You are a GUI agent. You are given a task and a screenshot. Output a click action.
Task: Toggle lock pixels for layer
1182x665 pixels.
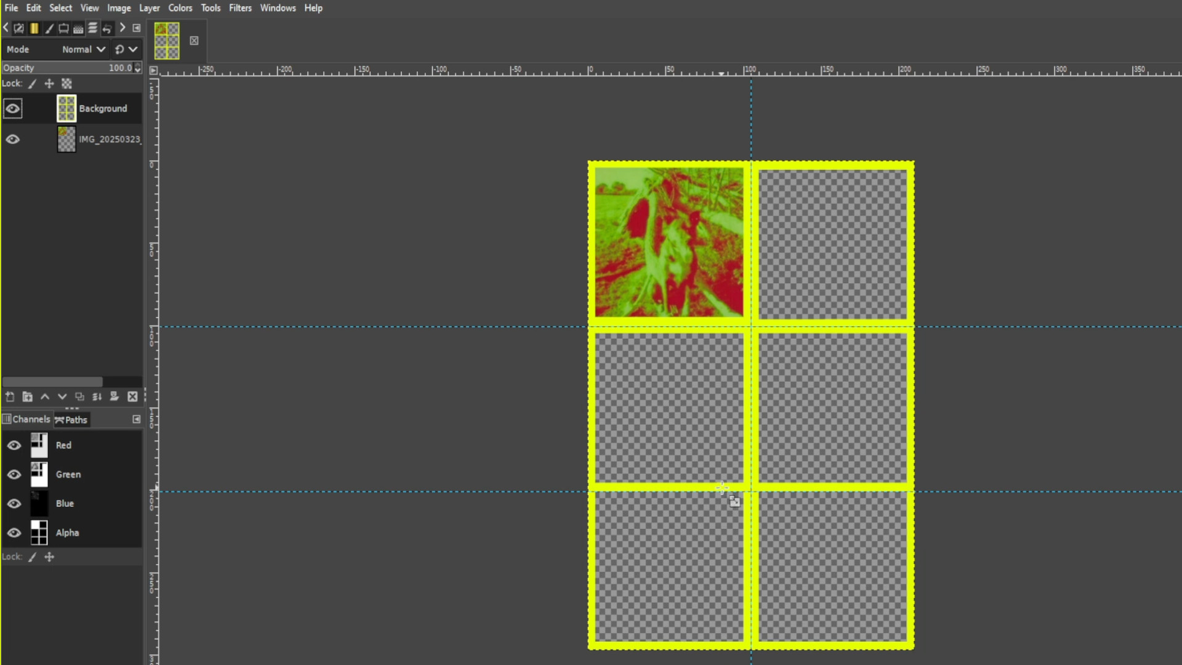33,84
